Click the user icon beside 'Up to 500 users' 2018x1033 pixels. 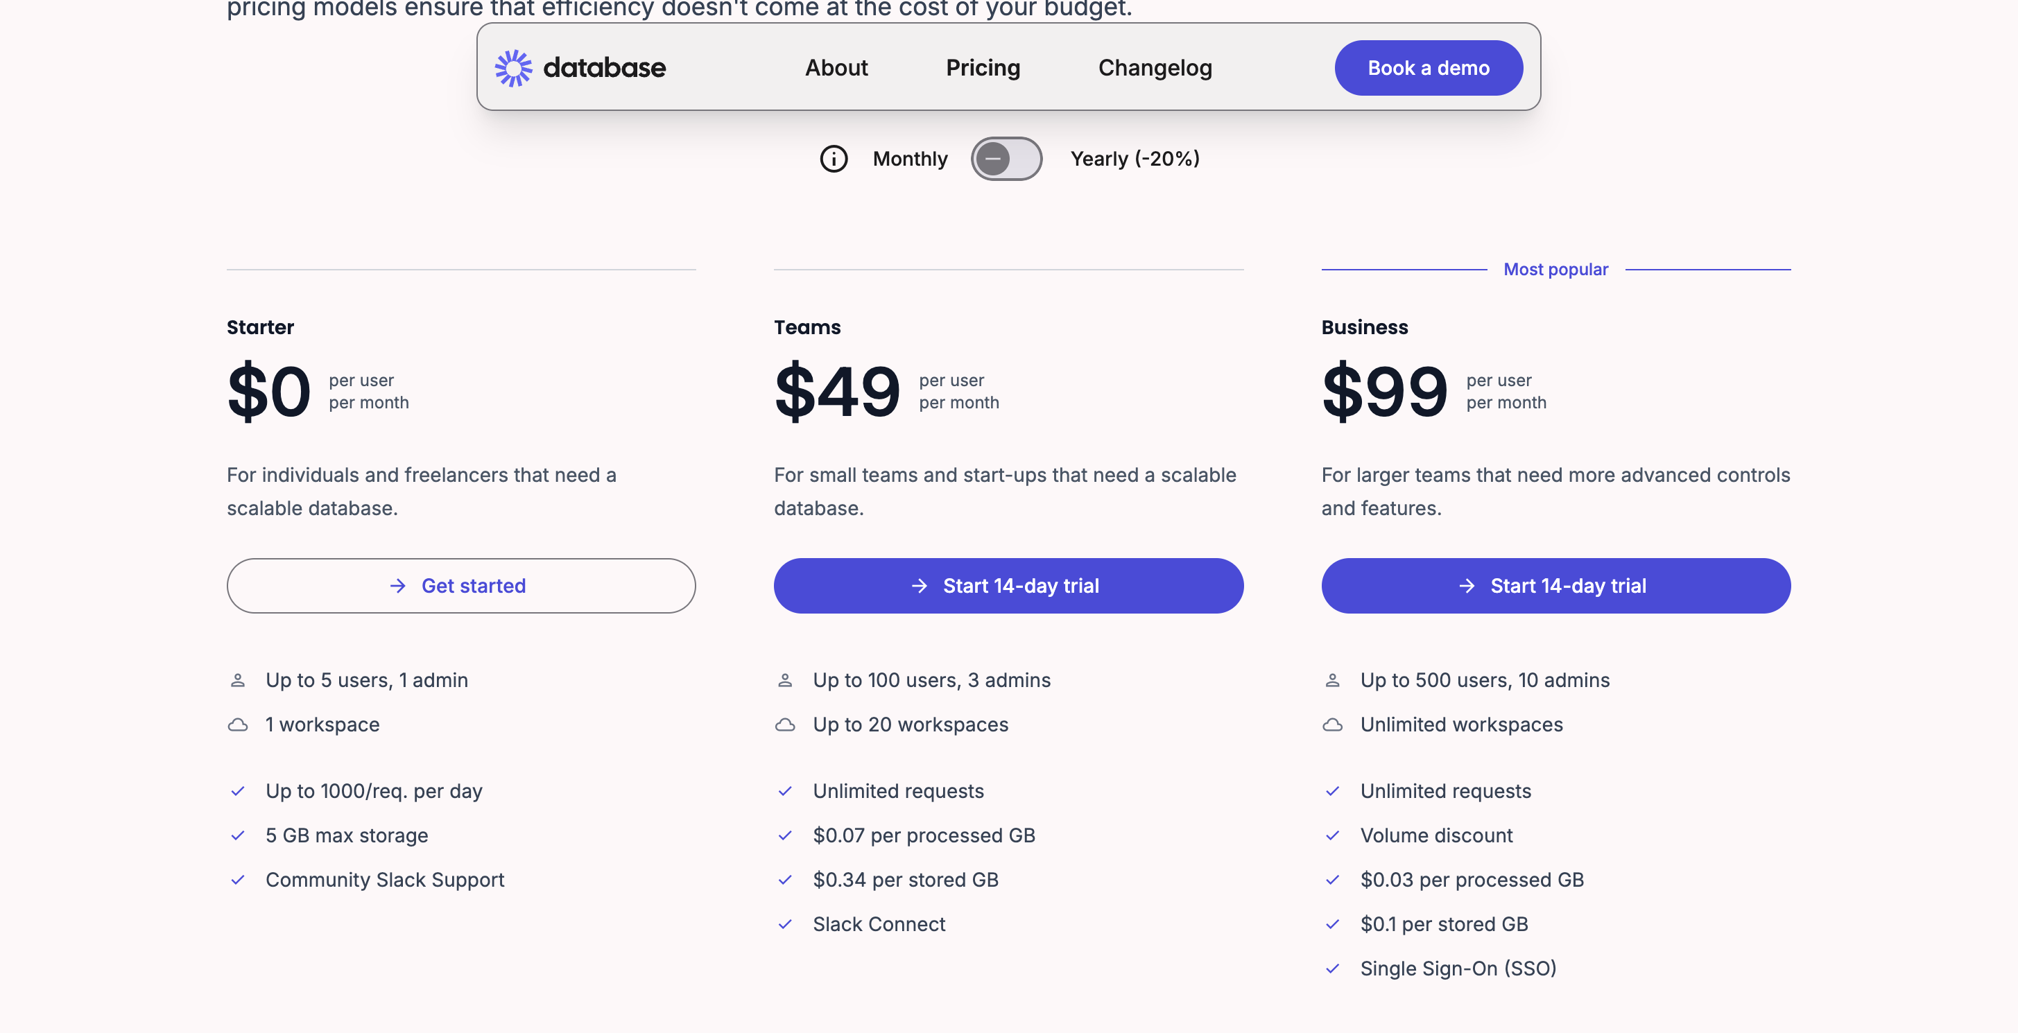[1333, 680]
